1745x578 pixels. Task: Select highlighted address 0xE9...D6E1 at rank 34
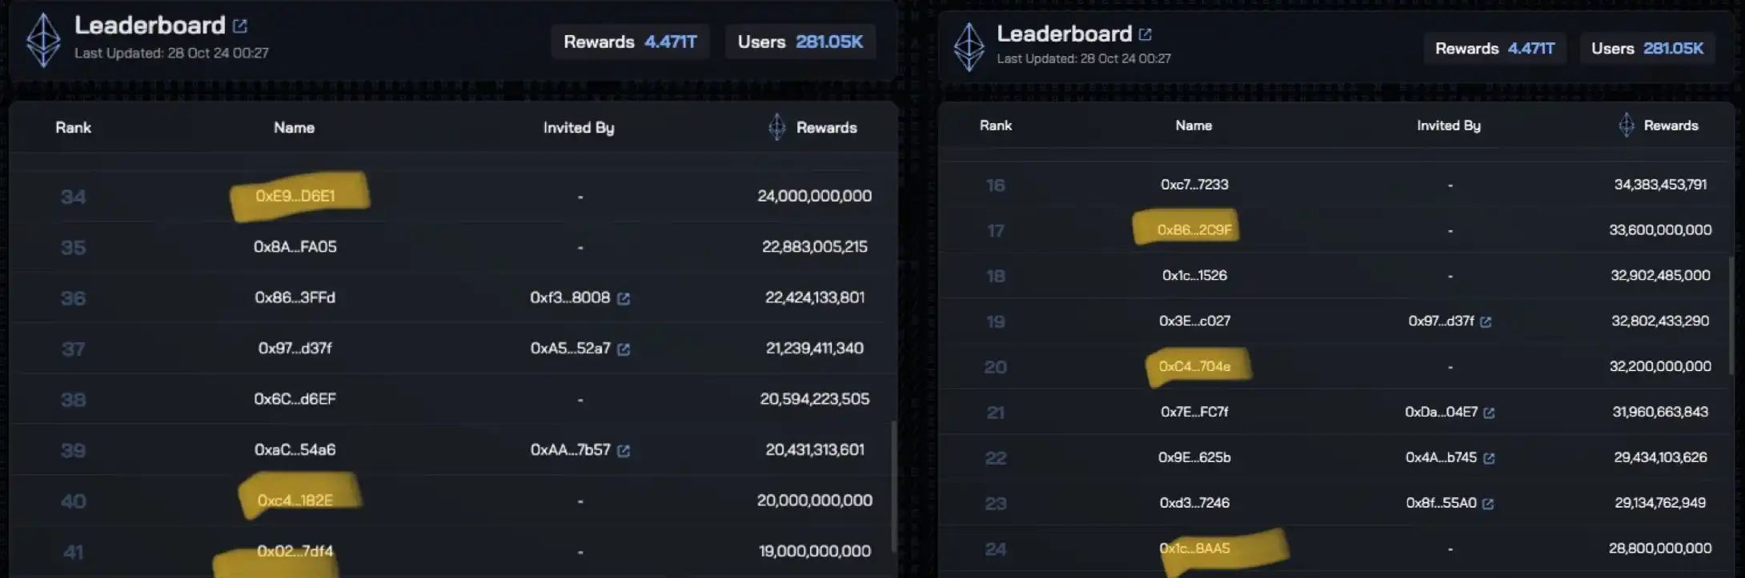pos(295,196)
